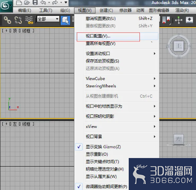This screenshot has width=196, height=190.
Task: Toggle 微调器拖动期间更新(P) checked option
Action: click(x=102, y=186)
